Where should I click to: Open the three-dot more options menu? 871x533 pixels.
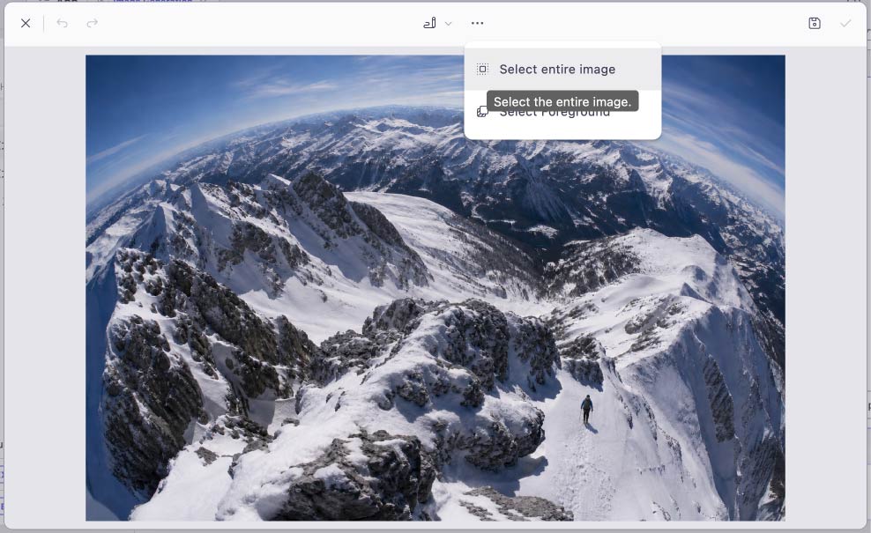pos(477,23)
